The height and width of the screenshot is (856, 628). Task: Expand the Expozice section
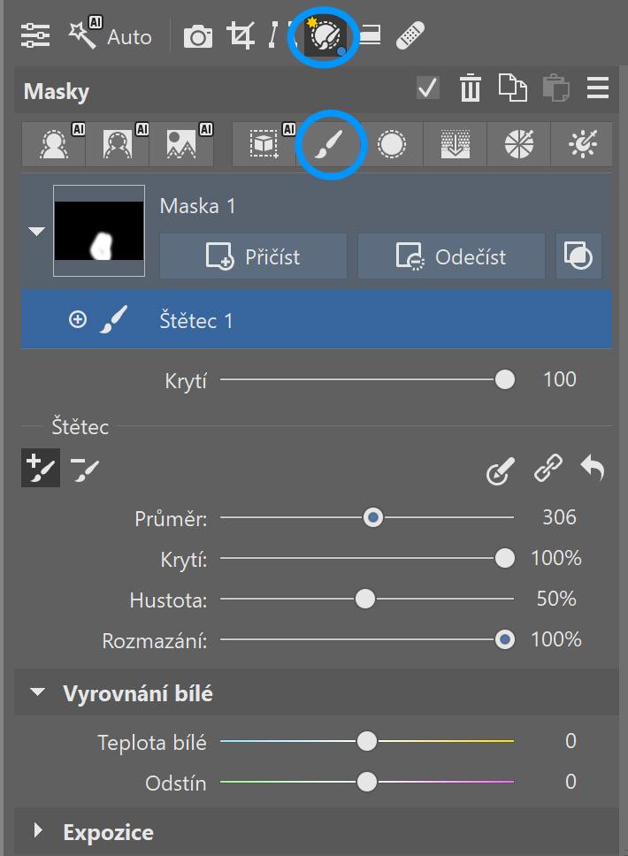point(37,831)
